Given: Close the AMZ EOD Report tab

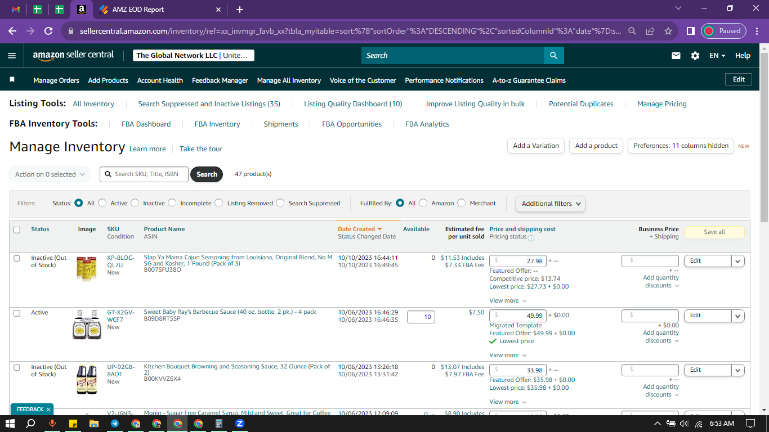Looking at the screenshot, I should coord(219,10).
